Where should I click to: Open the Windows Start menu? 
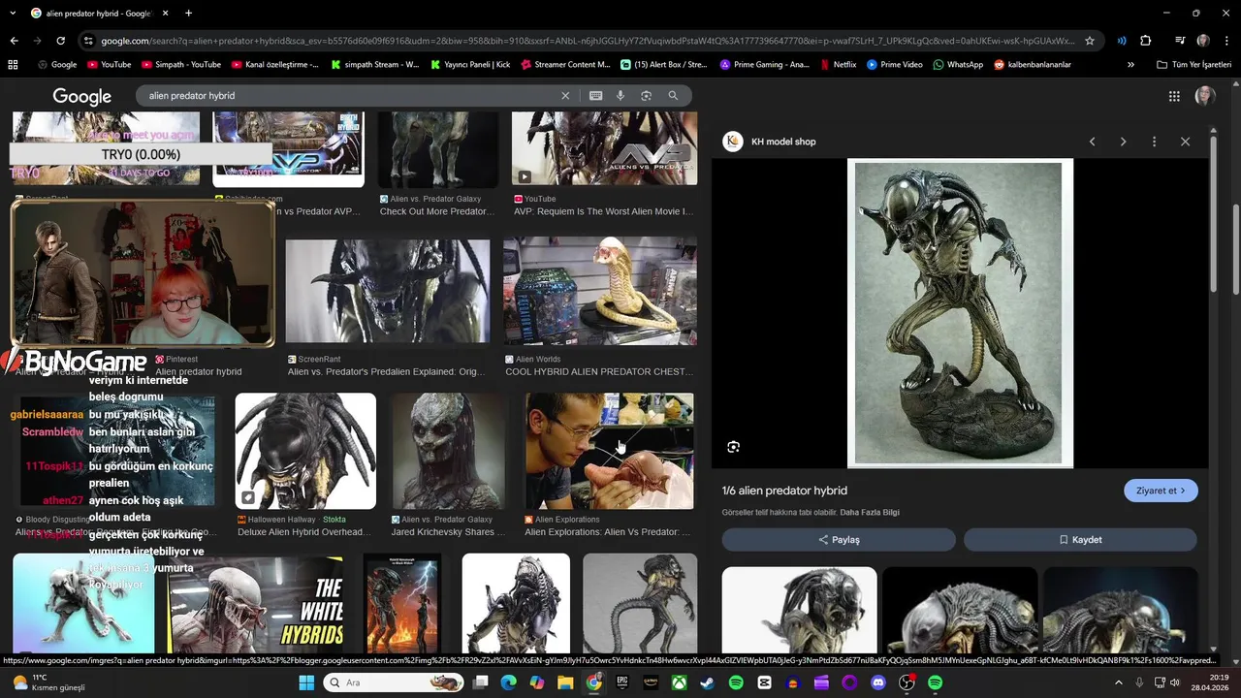point(306,682)
